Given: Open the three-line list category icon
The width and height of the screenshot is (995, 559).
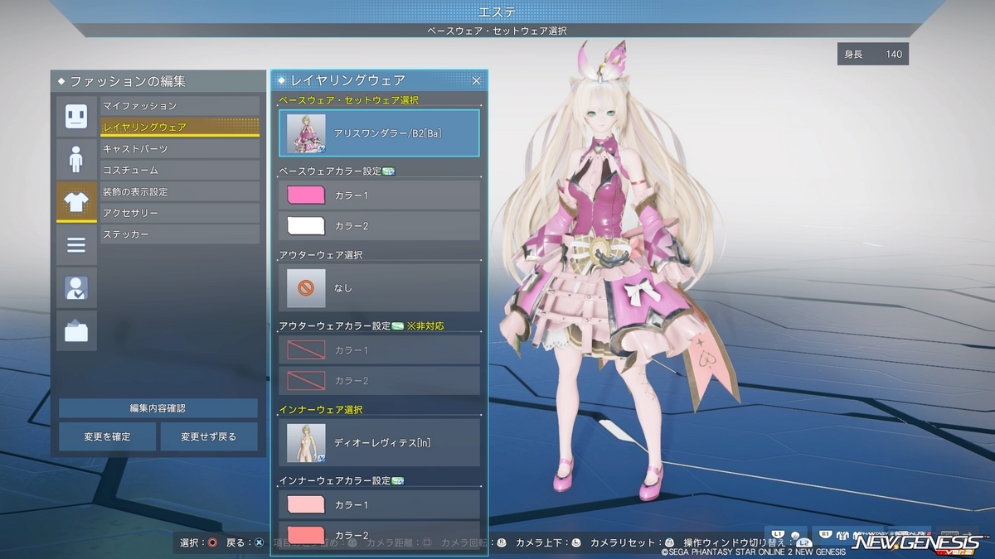Looking at the screenshot, I should [76, 245].
